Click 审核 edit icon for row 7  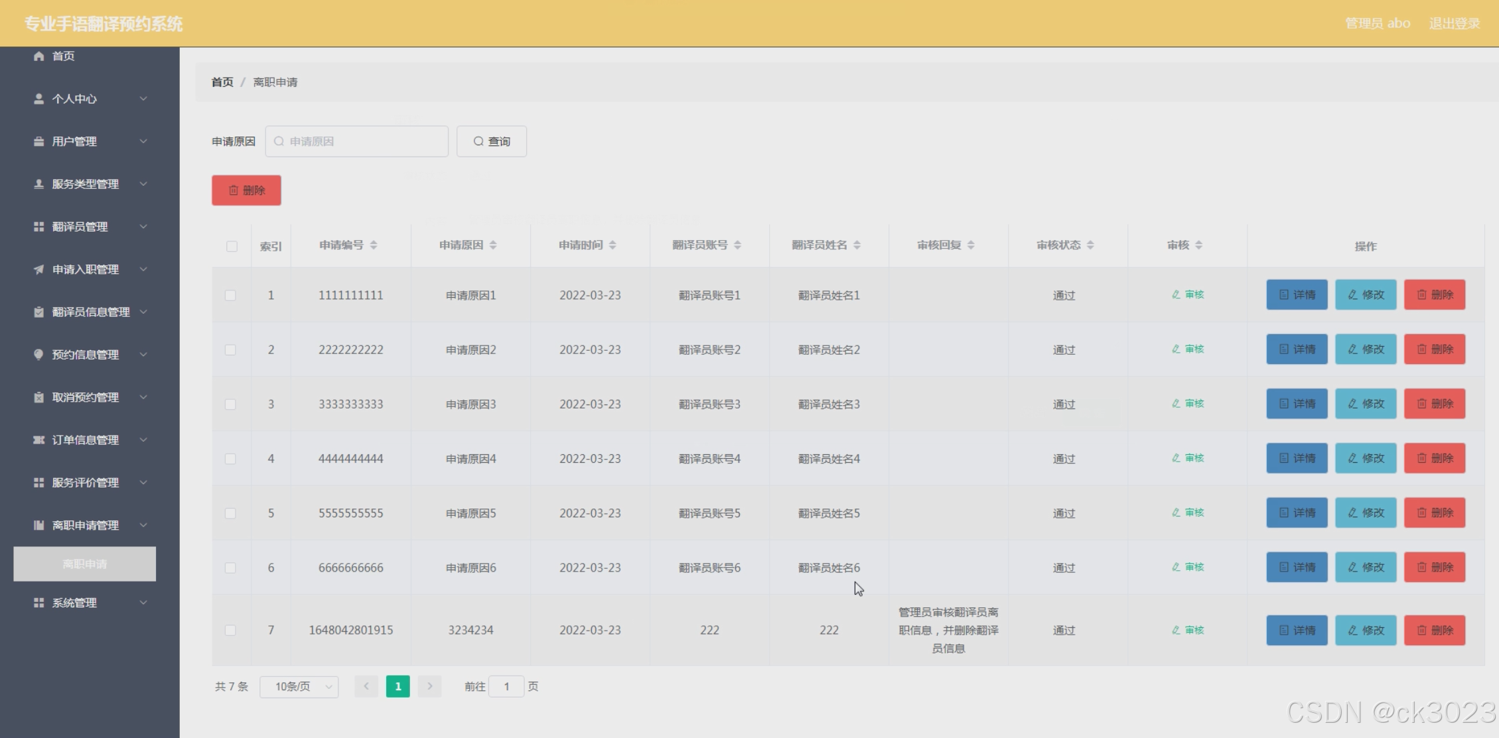[x=1176, y=630]
